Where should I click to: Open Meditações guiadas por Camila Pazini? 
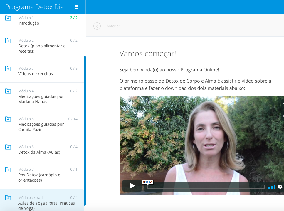pyautogui.click(x=41, y=127)
